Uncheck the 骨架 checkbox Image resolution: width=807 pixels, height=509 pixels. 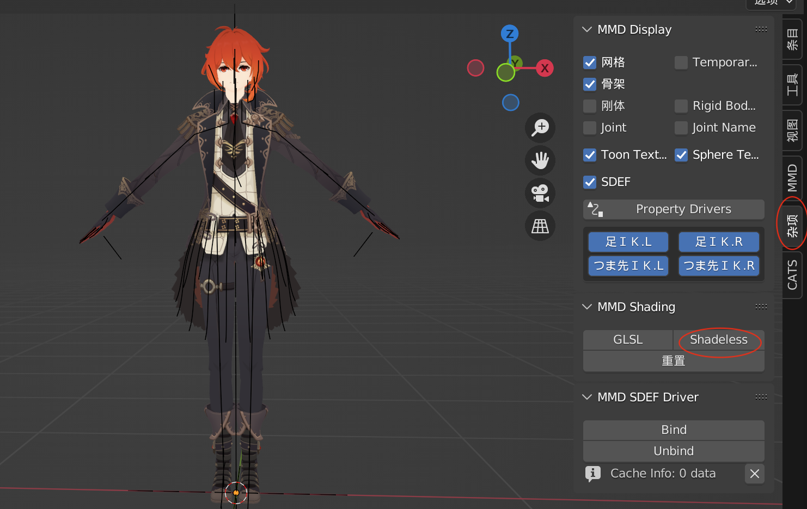click(590, 84)
